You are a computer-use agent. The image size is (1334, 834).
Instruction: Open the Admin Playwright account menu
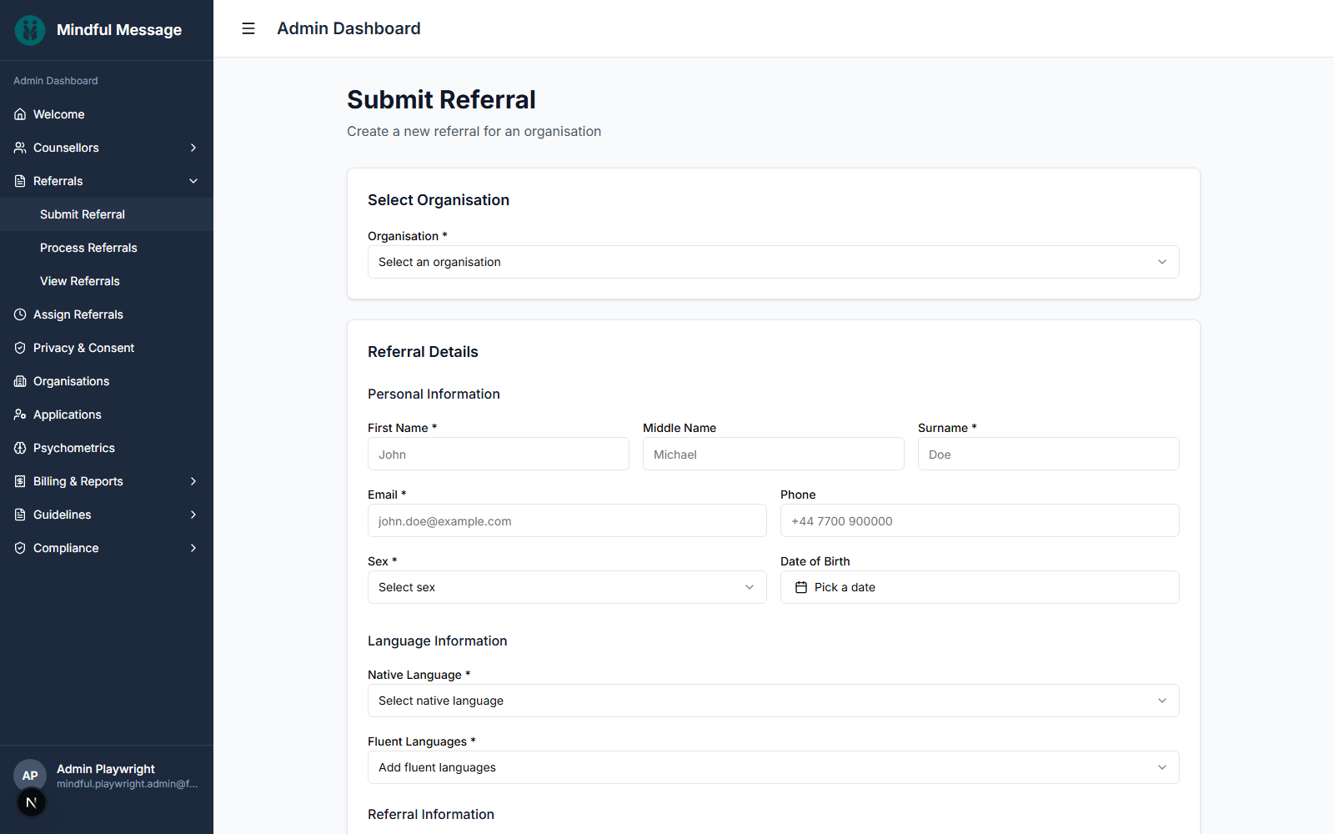107,776
